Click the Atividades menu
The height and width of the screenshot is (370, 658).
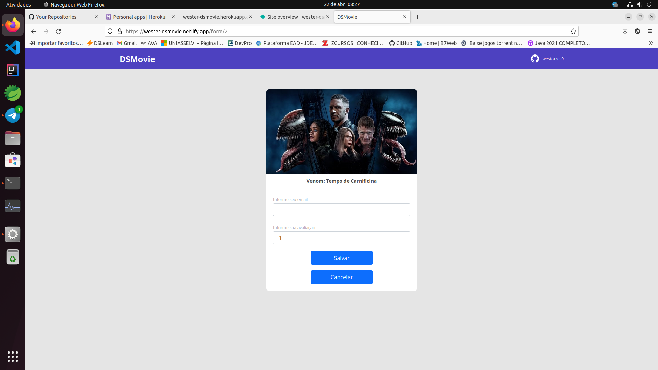click(18, 4)
